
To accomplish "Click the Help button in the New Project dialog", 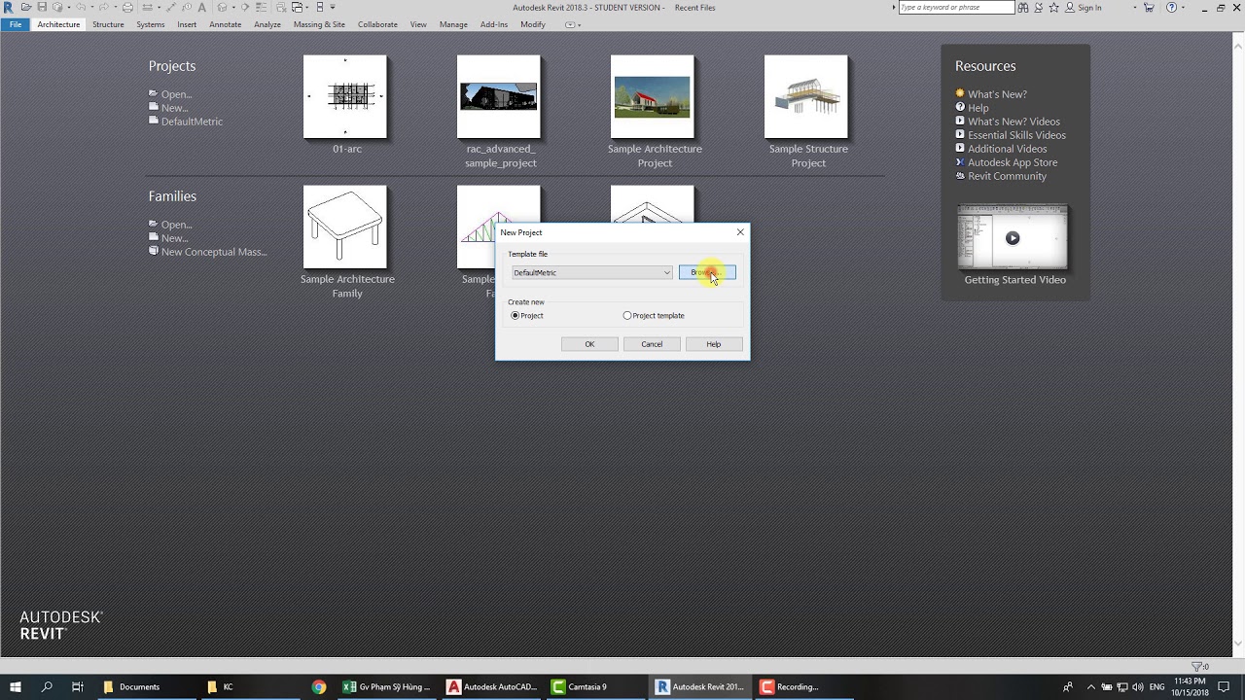I will [x=714, y=344].
